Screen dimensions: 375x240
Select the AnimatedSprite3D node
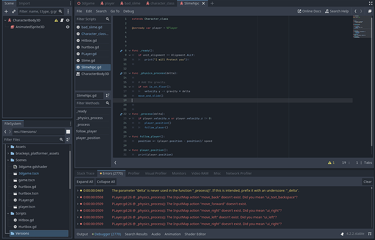pos(30,27)
